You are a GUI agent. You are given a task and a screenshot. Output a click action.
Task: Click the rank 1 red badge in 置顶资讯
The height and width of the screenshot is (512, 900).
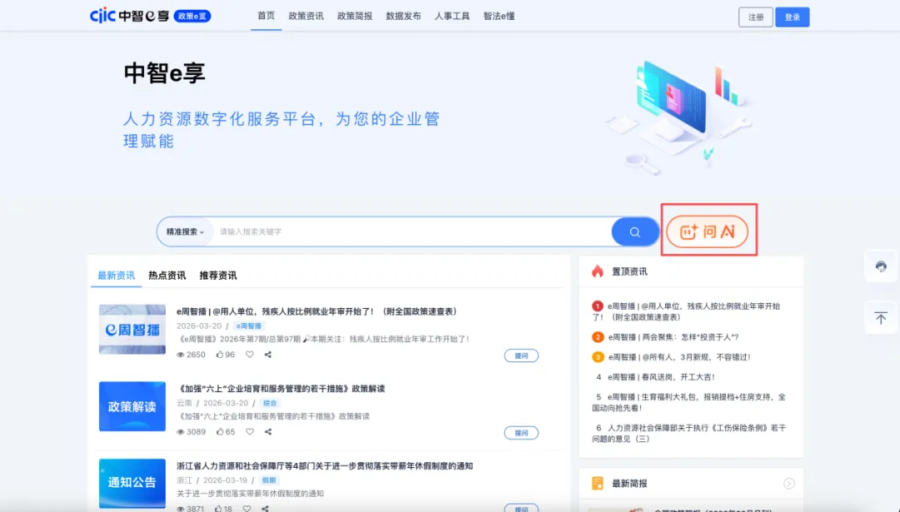click(597, 306)
